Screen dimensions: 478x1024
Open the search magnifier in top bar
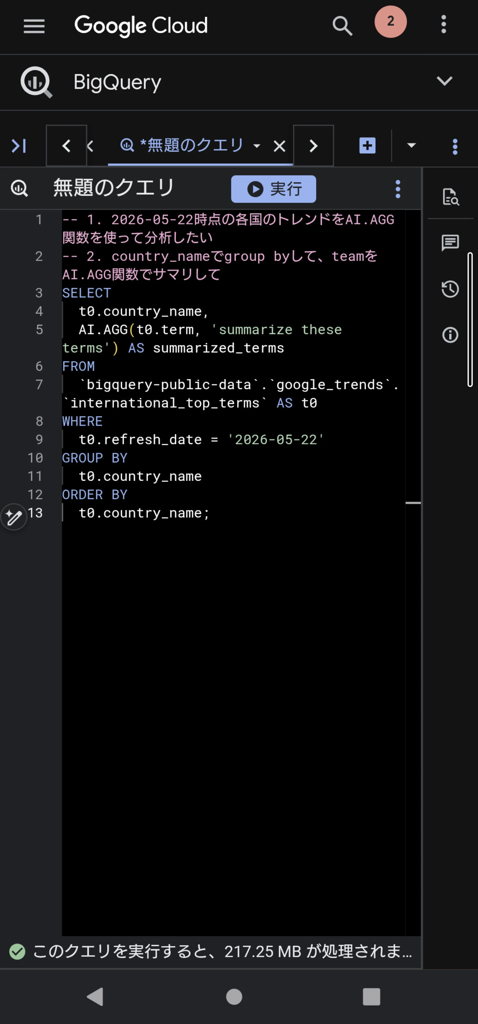click(x=342, y=26)
